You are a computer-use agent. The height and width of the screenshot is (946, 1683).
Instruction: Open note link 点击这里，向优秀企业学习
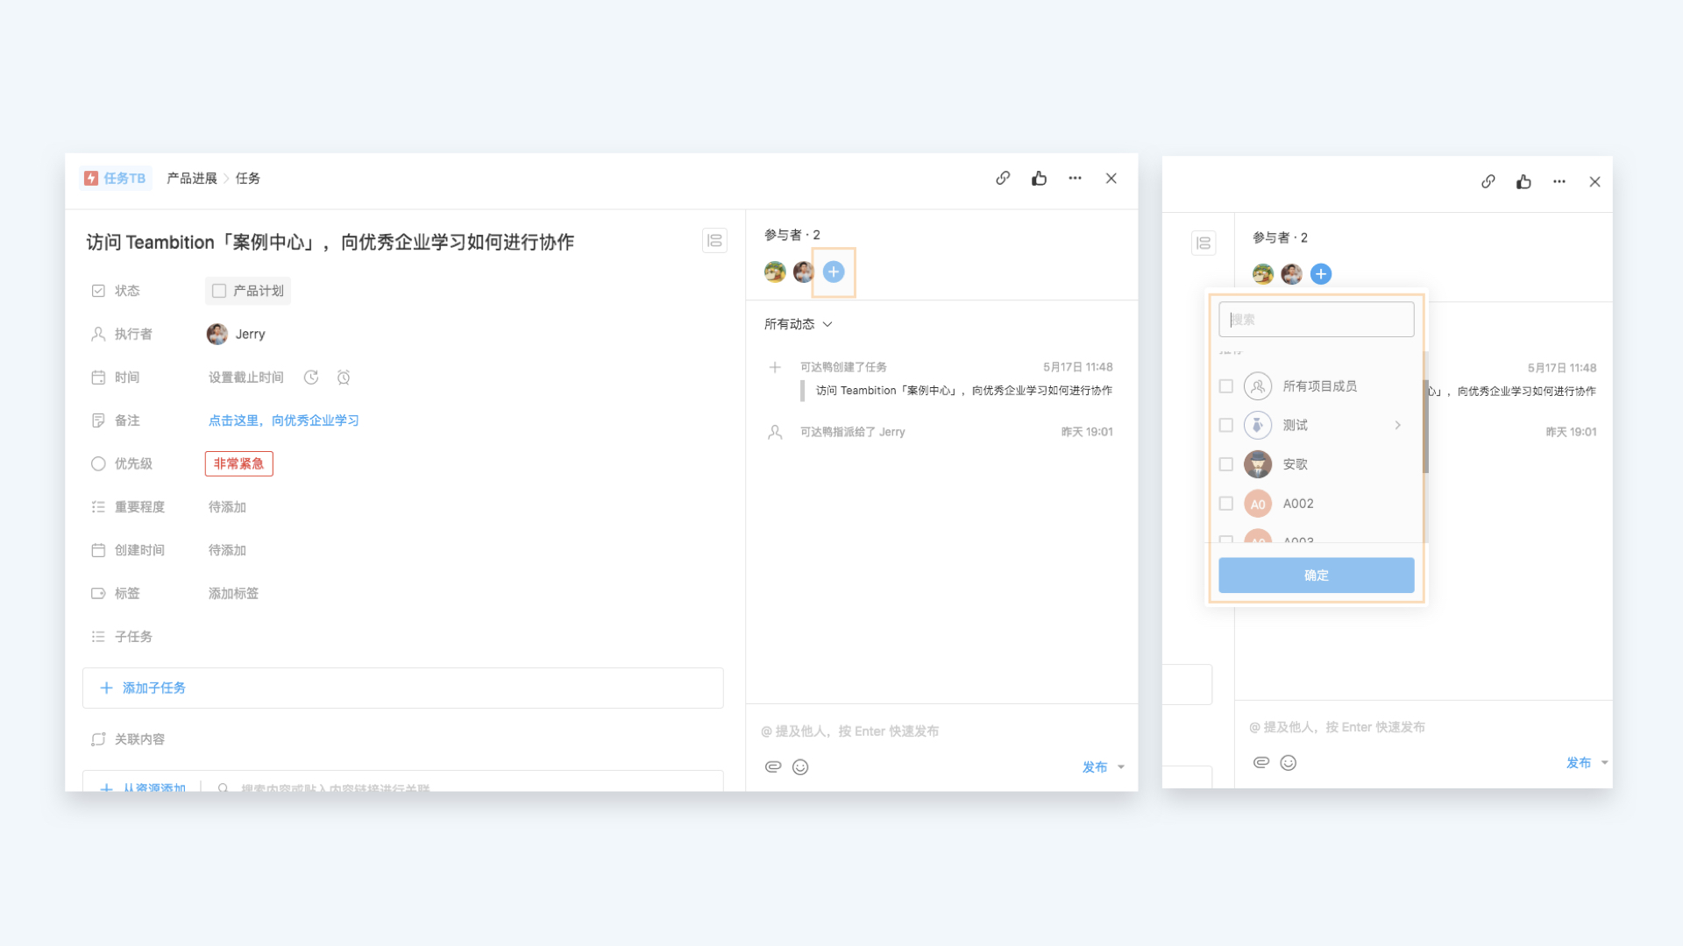(284, 420)
